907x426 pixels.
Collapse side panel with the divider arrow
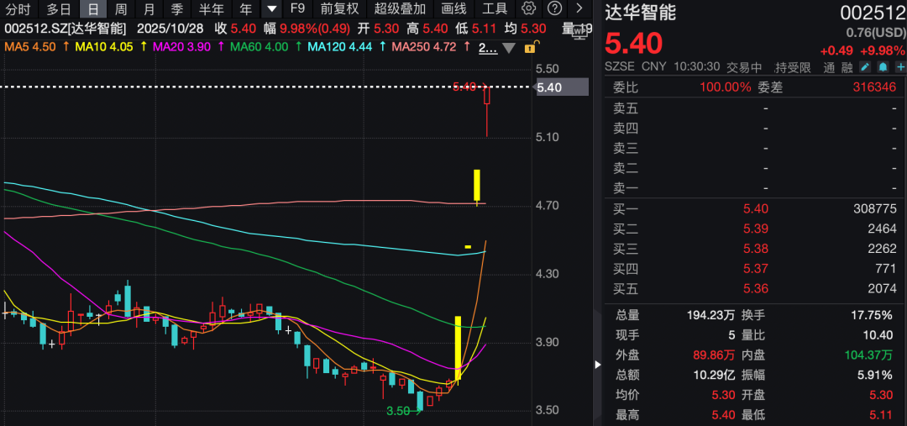[597, 365]
